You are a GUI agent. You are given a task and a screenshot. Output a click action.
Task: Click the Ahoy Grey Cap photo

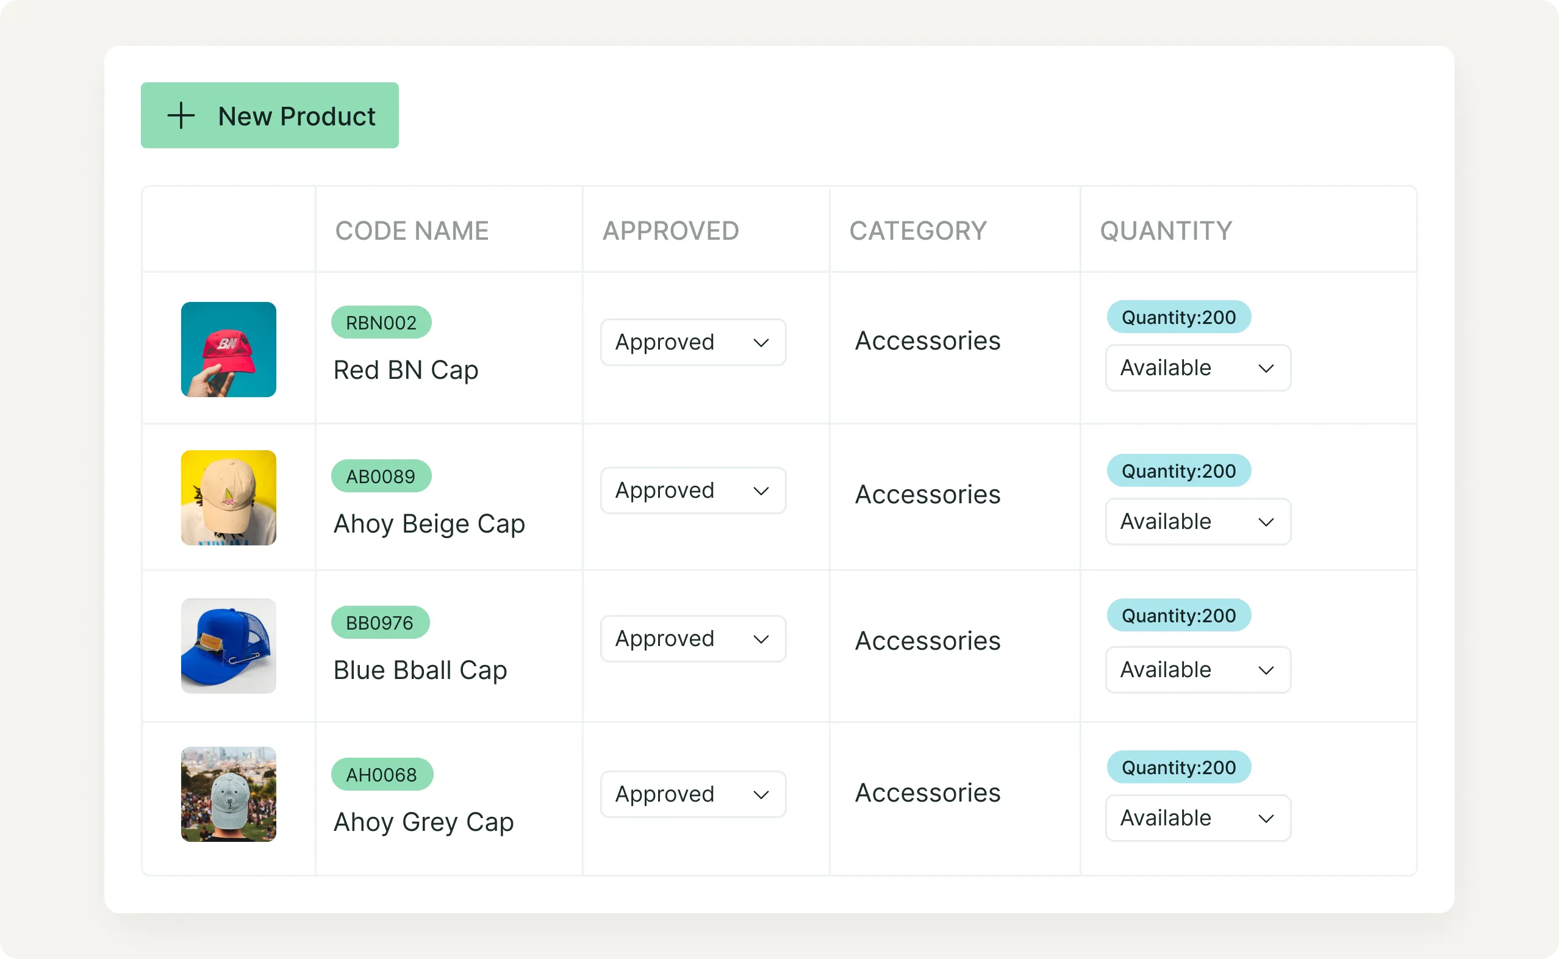click(228, 794)
